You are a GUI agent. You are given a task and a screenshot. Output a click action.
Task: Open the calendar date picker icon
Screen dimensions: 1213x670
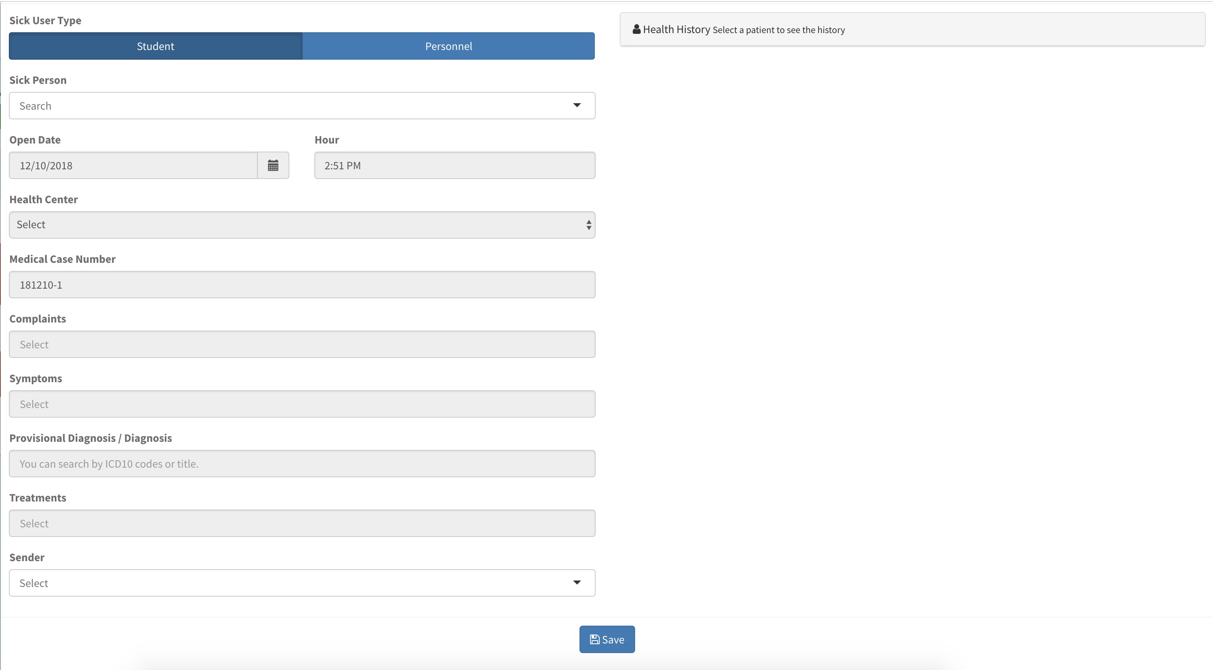[x=273, y=165]
